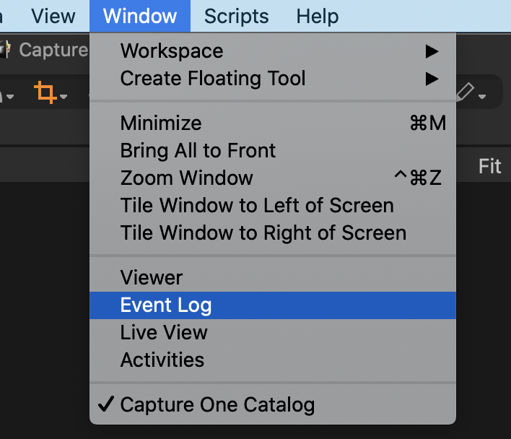The width and height of the screenshot is (511, 439).
Task: Select the eraser tool in the toolbar
Action: (x=466, y=92)
